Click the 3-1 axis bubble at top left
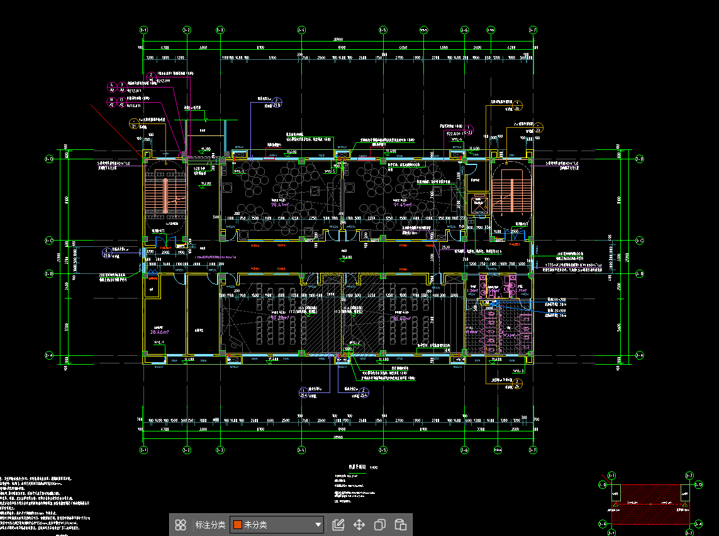Viewport: 719px width, 536px height. point(143,30)
